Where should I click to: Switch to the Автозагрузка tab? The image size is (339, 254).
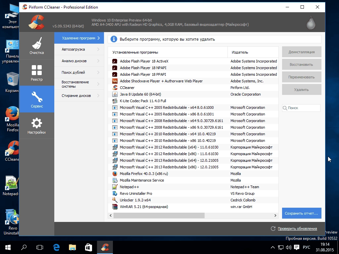tap(79, 50)
